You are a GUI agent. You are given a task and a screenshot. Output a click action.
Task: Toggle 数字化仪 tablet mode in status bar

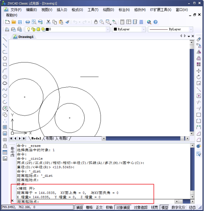(179, 207)
